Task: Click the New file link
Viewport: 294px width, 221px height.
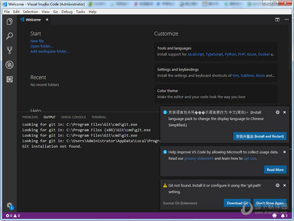Action: (37, 41)
